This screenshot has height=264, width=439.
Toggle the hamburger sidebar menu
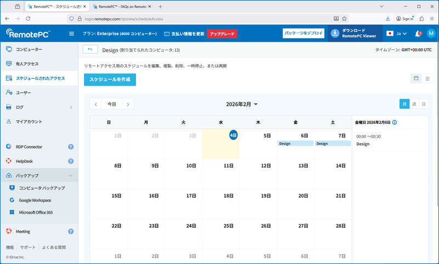tap(71, 33)
